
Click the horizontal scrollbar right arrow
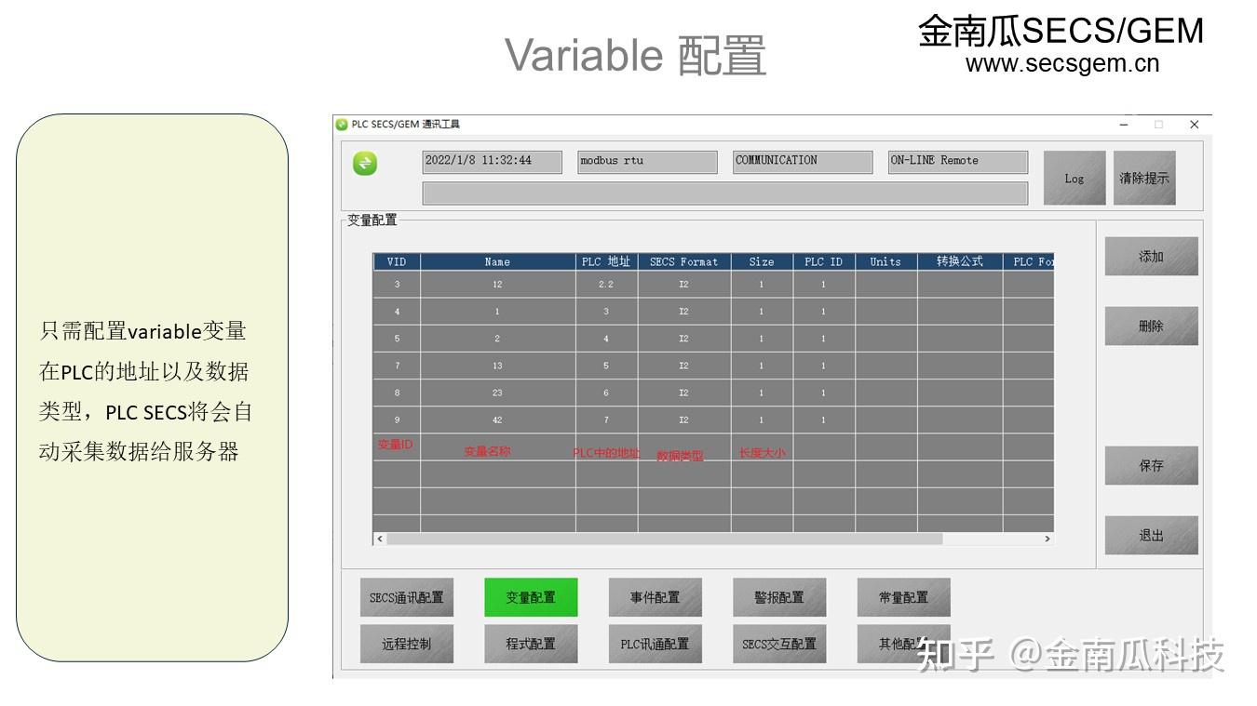pyautogui.click(x=1047, y=539)
